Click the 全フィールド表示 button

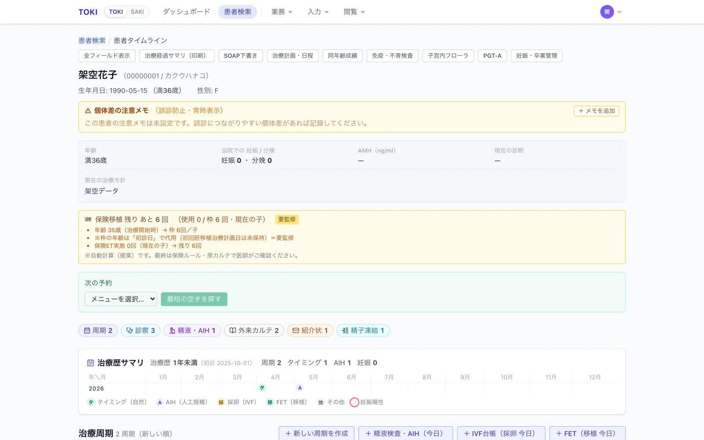pos(107,56)
